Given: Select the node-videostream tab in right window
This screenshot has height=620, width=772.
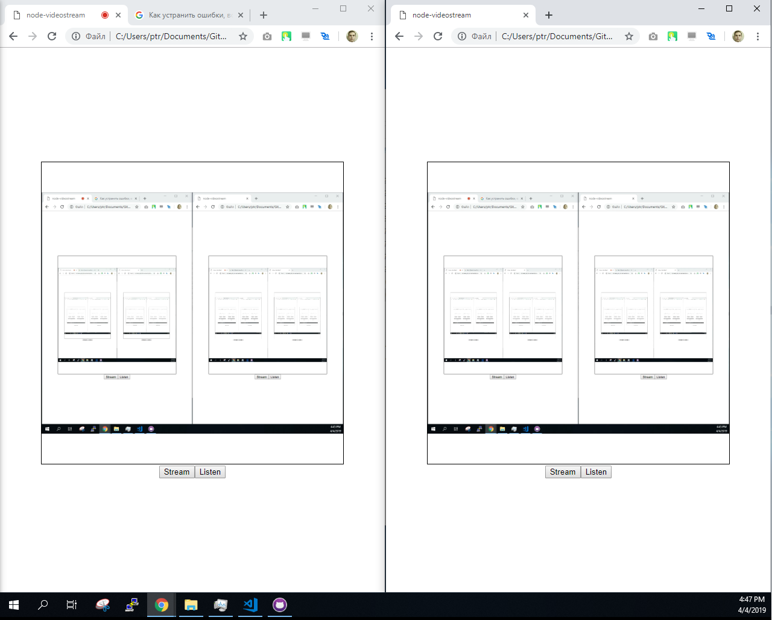Looking at the screenshot, I should coord(463,15).
